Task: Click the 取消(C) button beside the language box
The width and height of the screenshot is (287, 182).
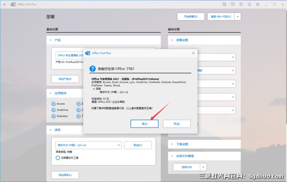Action: coord(138,145)
